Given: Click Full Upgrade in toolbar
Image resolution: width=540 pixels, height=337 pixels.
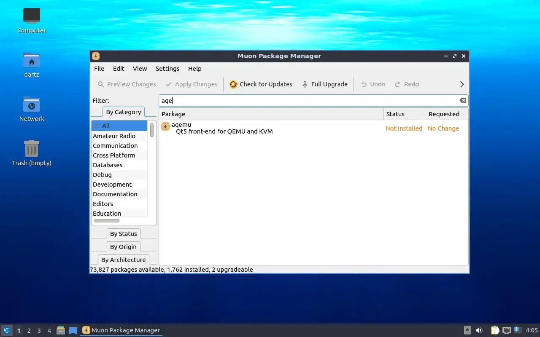Looking at the screenshot, I should (324, 84).
